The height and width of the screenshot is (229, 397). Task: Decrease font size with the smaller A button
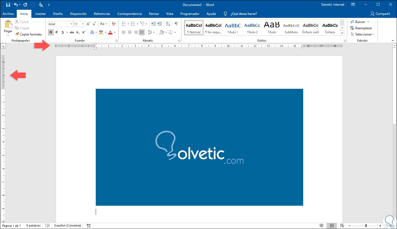tap(94, 24)
